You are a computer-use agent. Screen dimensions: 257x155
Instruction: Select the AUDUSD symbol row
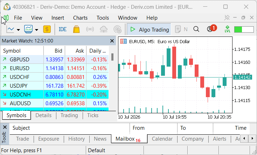(x=54, y=103)
